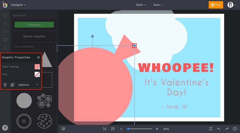
Task: Duplicate the selected graphic
Action: pyautogui.click(x=12, y=85)
